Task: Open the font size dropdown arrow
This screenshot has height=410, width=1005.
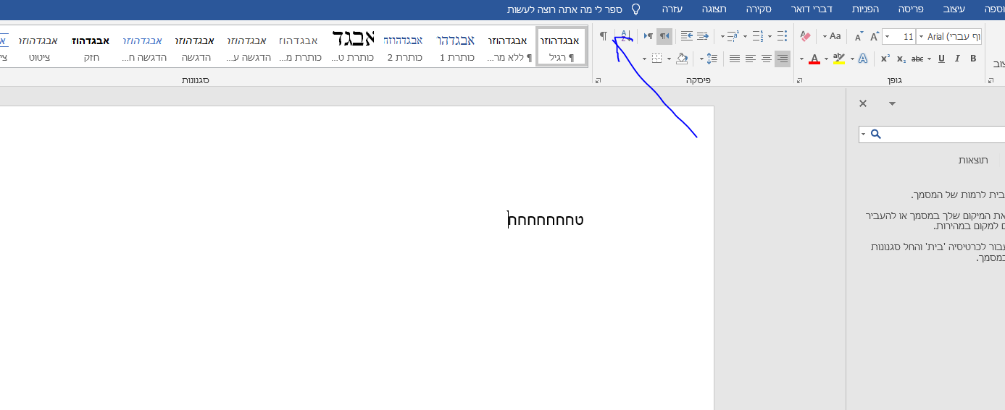Action: (x=886, y=36)
